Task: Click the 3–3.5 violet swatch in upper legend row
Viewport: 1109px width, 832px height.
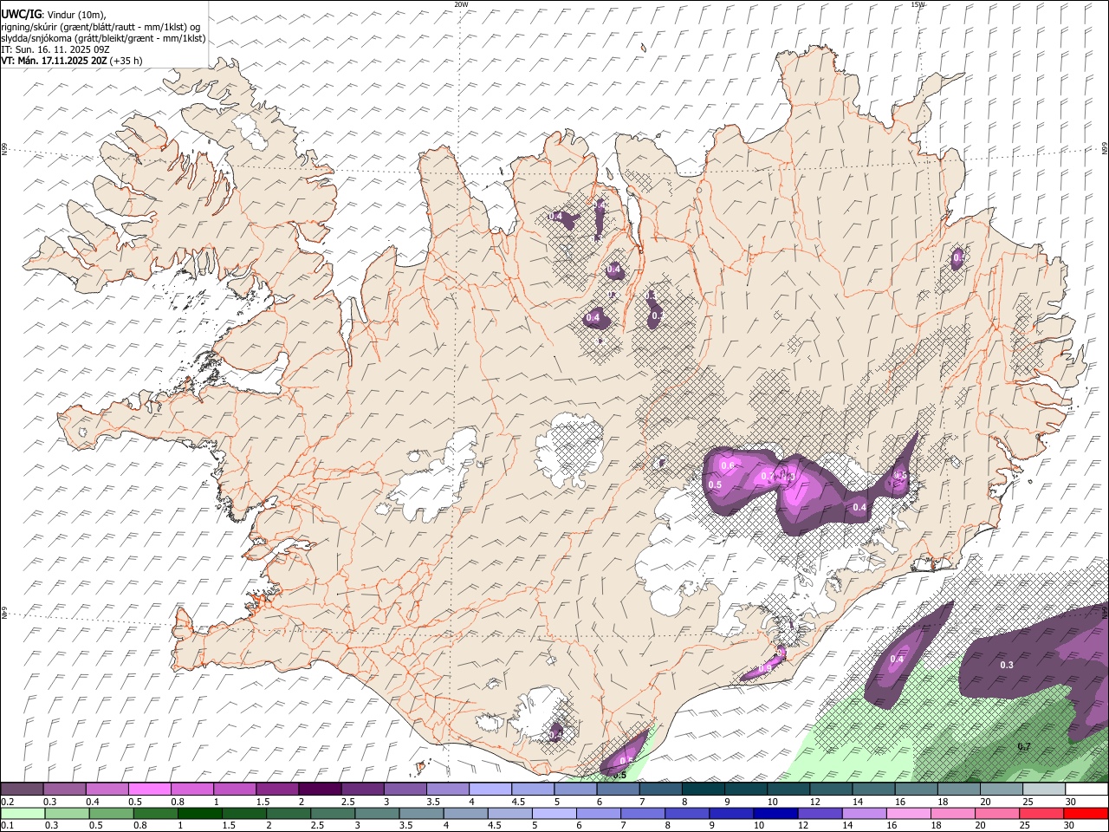Action: click(x=405, y=790)
